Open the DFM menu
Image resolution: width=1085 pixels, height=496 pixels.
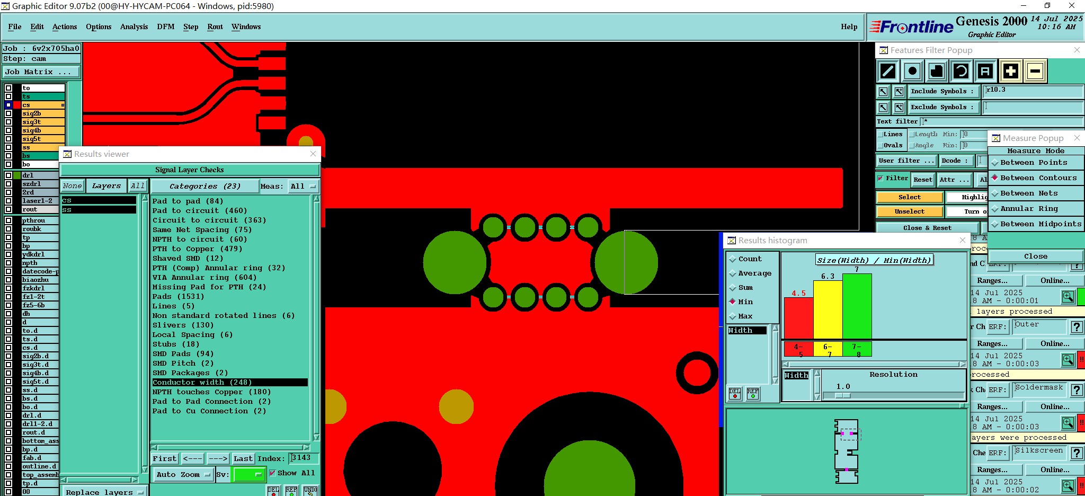[x=166, y=26]
